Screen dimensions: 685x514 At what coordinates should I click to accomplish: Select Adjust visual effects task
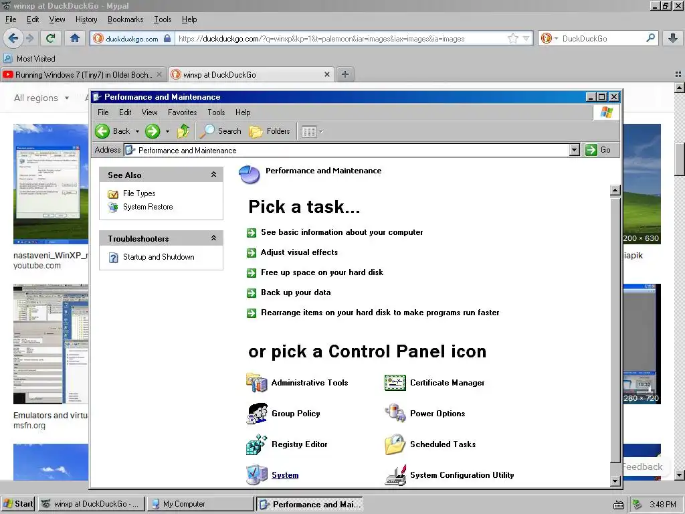[299, 252]
